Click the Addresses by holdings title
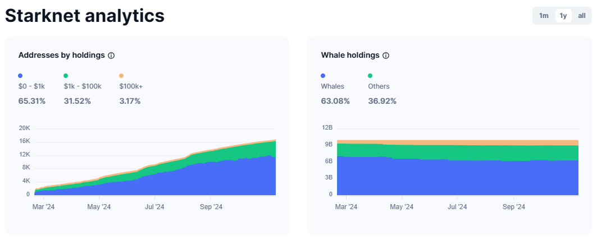This screenshot has height=240, width=597. coord(61,55)
